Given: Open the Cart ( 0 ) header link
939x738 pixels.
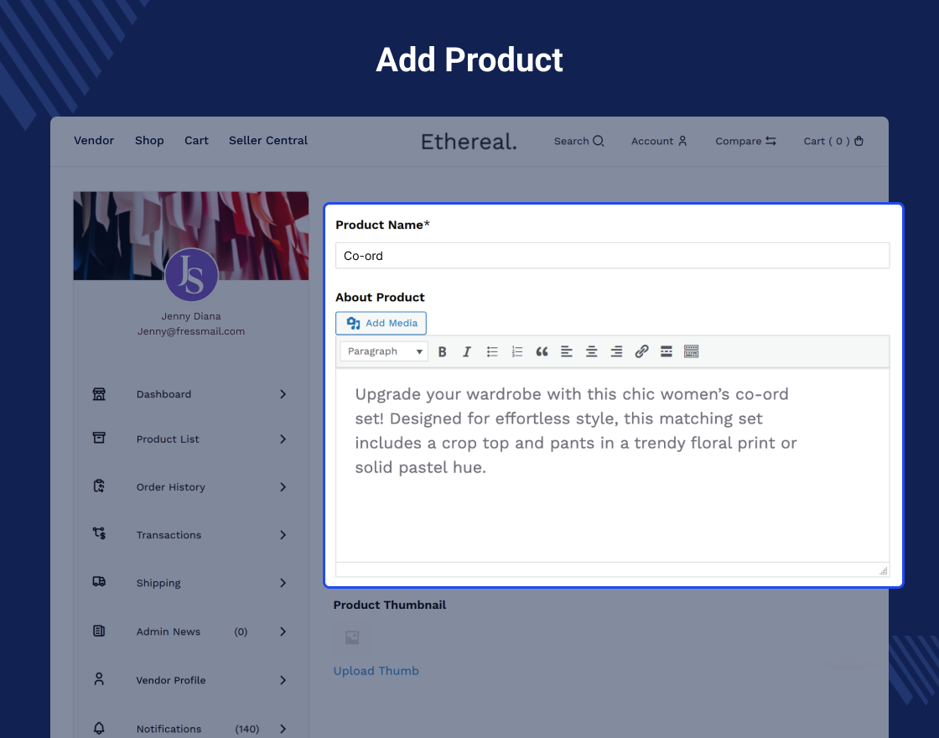Looking at the screenshot, I should [833, 141].
